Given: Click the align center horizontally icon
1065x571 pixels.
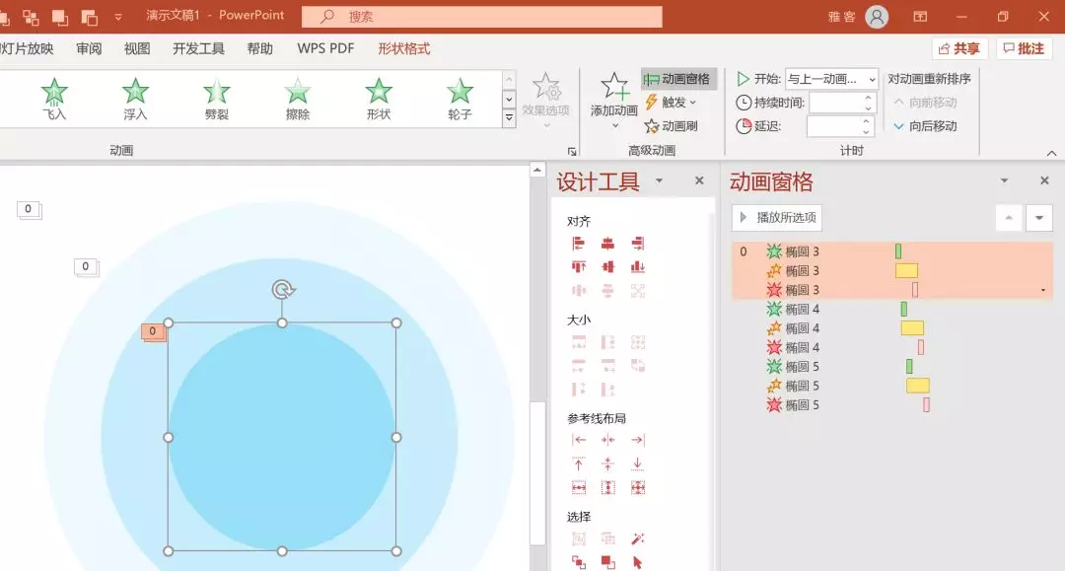Looking at the screenshot, I should (x=607, y=243).
